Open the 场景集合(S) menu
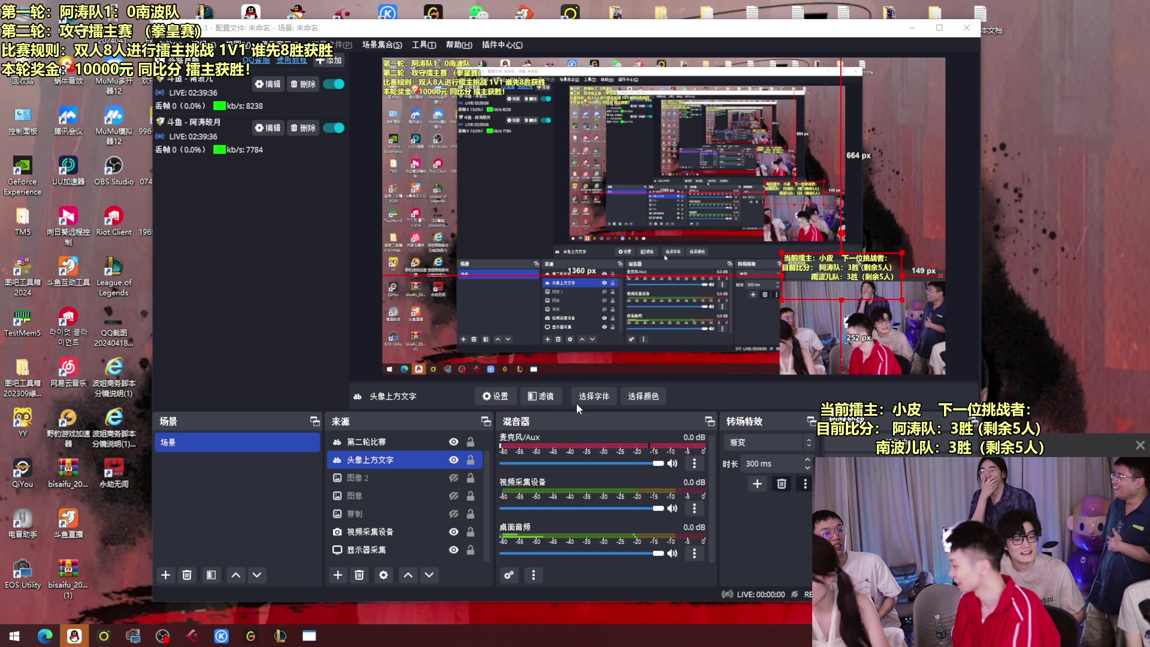1150x647 pixels. coord(382,45)
